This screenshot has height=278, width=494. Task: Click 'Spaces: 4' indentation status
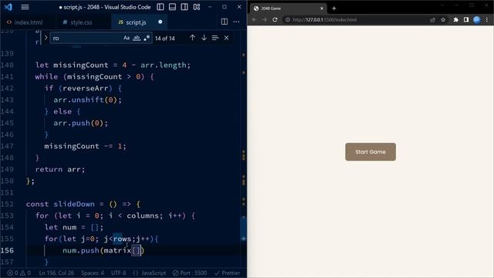click(93, 273)
